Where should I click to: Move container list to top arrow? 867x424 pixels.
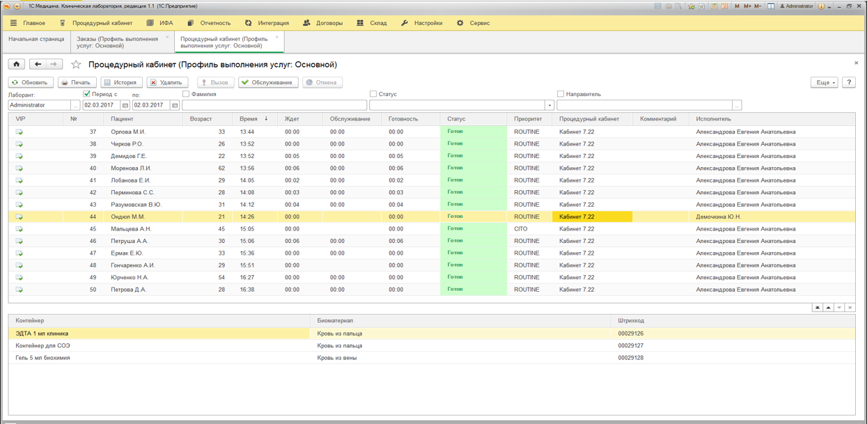[818, 307]
